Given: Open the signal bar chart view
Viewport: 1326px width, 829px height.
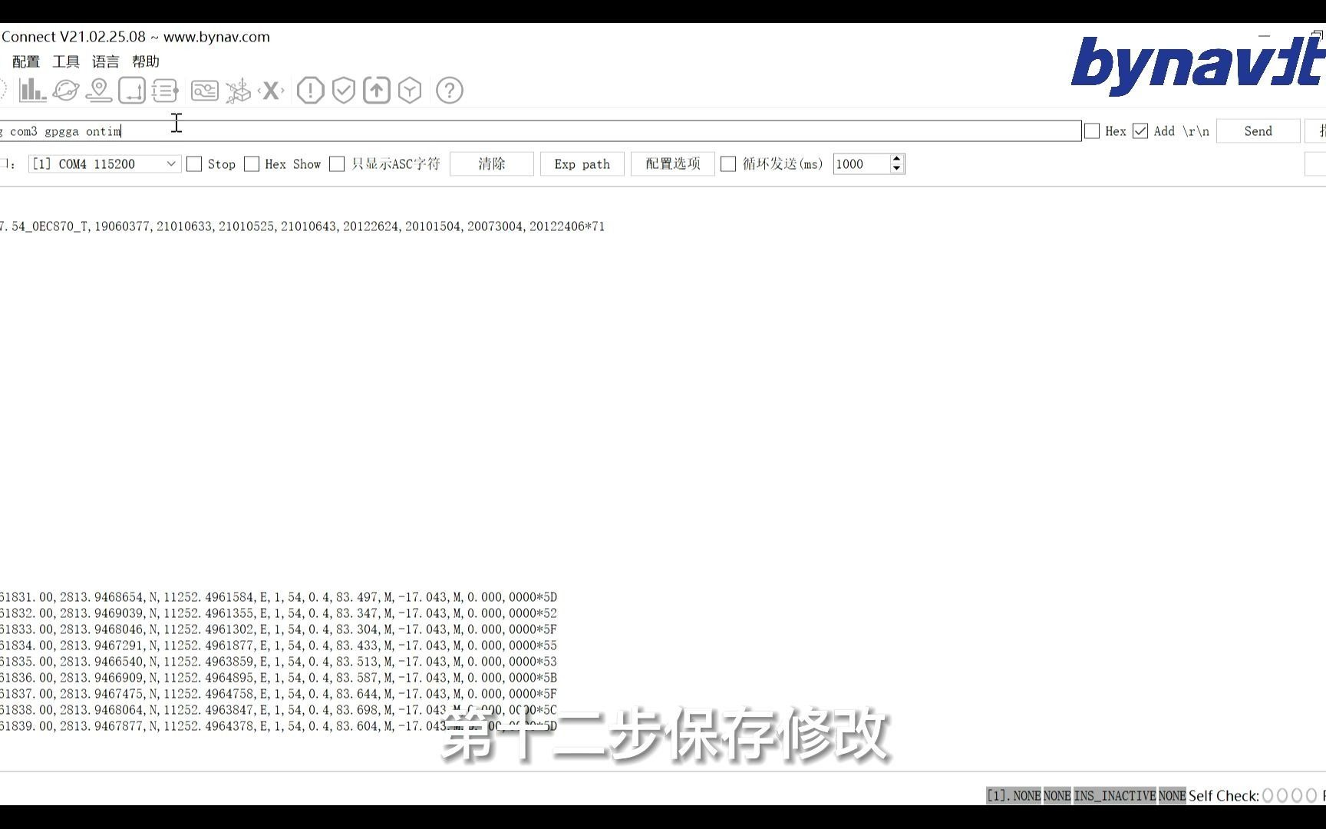Looking at the screenshot, I should [x=32, y=91].
